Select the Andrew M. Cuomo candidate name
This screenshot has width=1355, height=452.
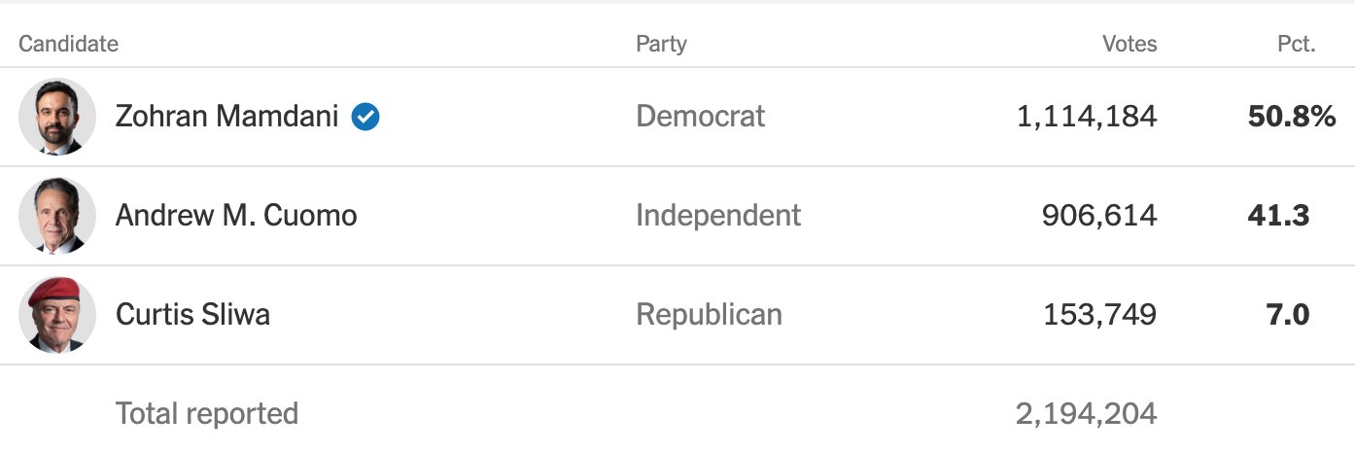(x=236, y=216)
